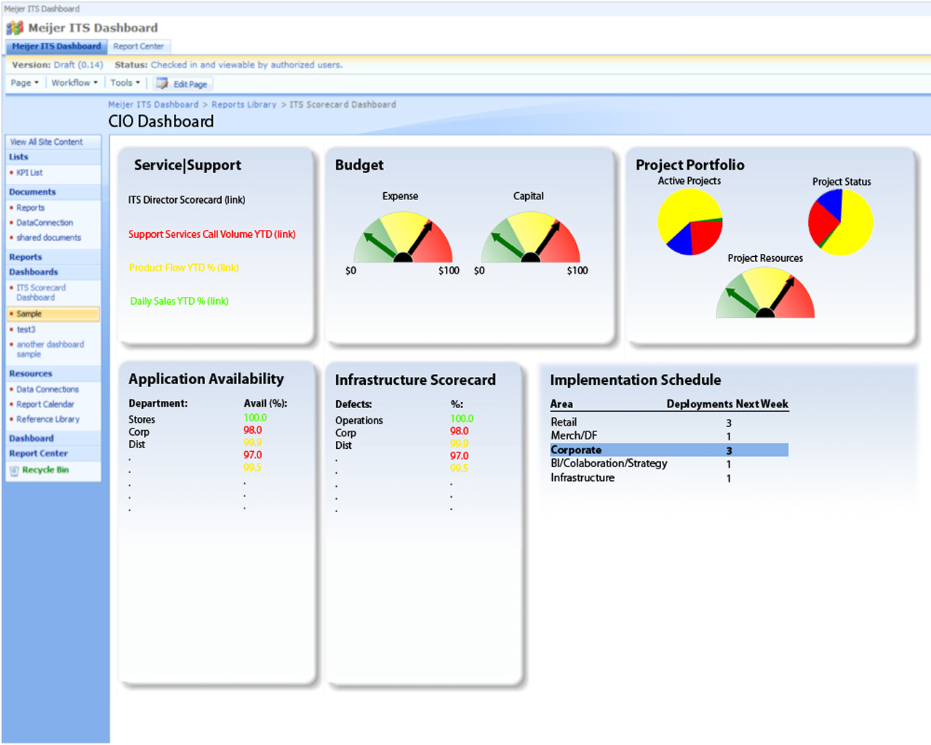Open the Workflow dropdown menu
The image size is (931, 745).
pyautogui.click(x=74, y=83)
